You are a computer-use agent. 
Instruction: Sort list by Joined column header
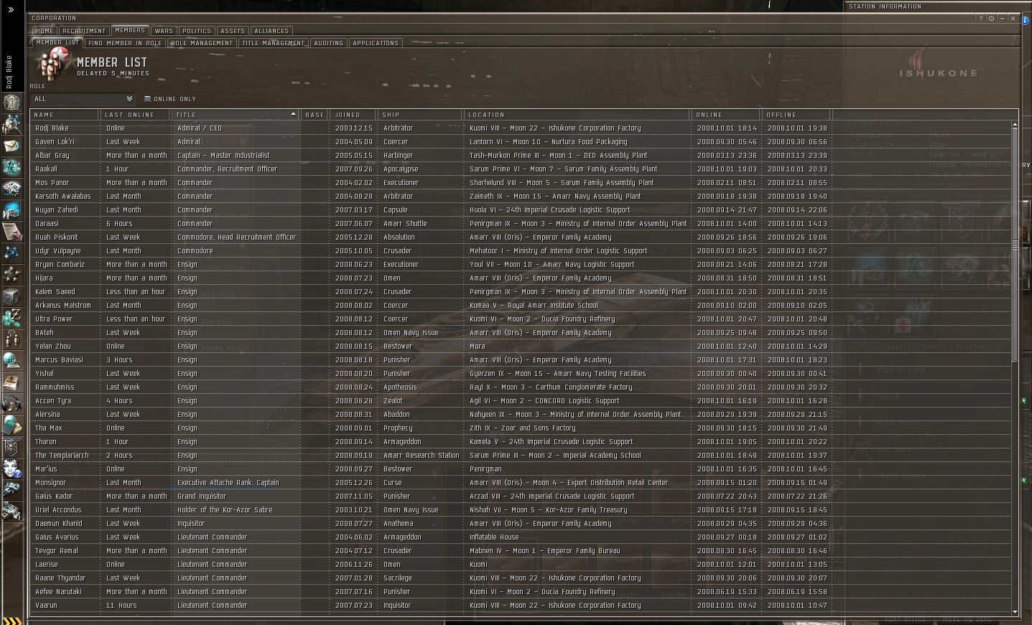click(348, 115)
